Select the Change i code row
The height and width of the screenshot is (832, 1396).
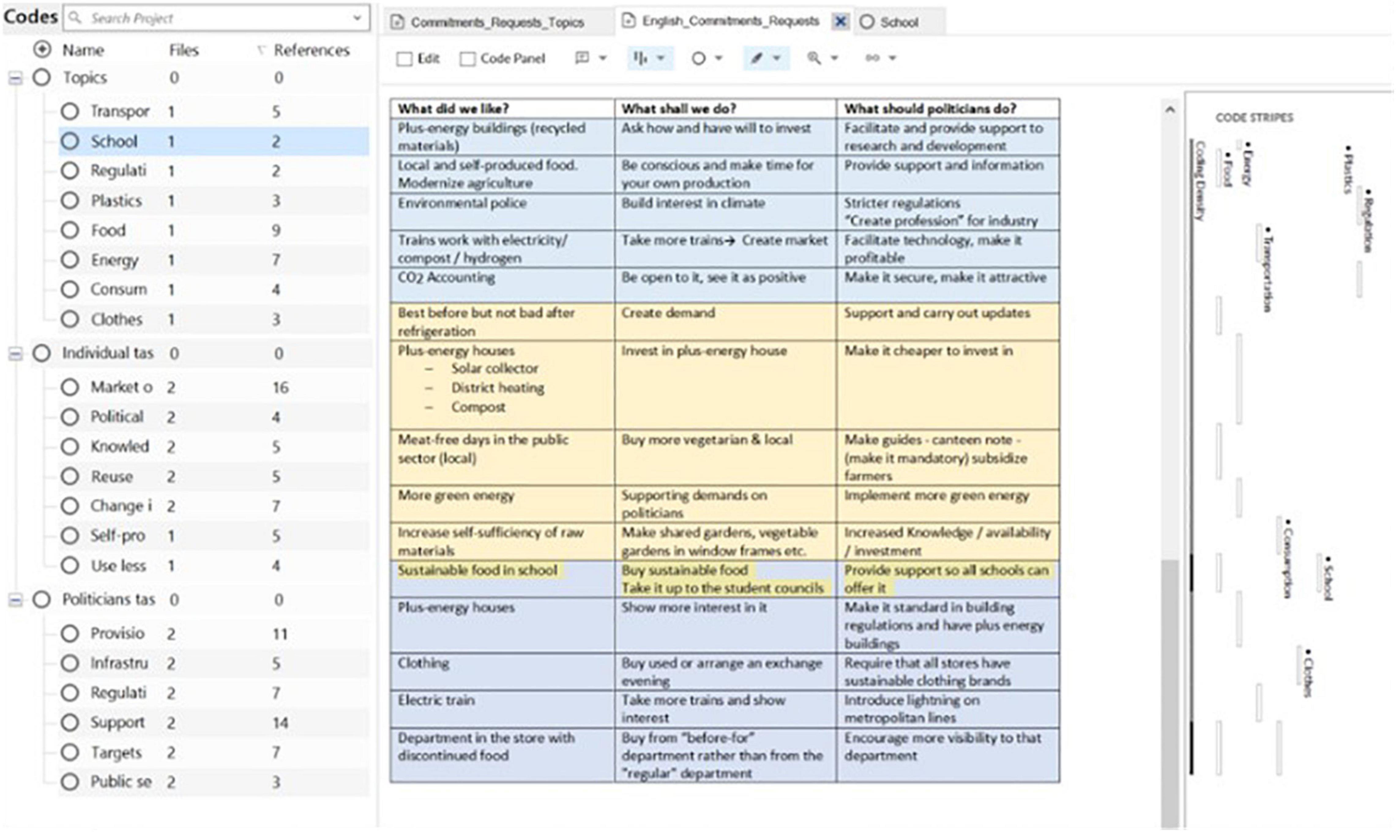[x=214, y=506]
